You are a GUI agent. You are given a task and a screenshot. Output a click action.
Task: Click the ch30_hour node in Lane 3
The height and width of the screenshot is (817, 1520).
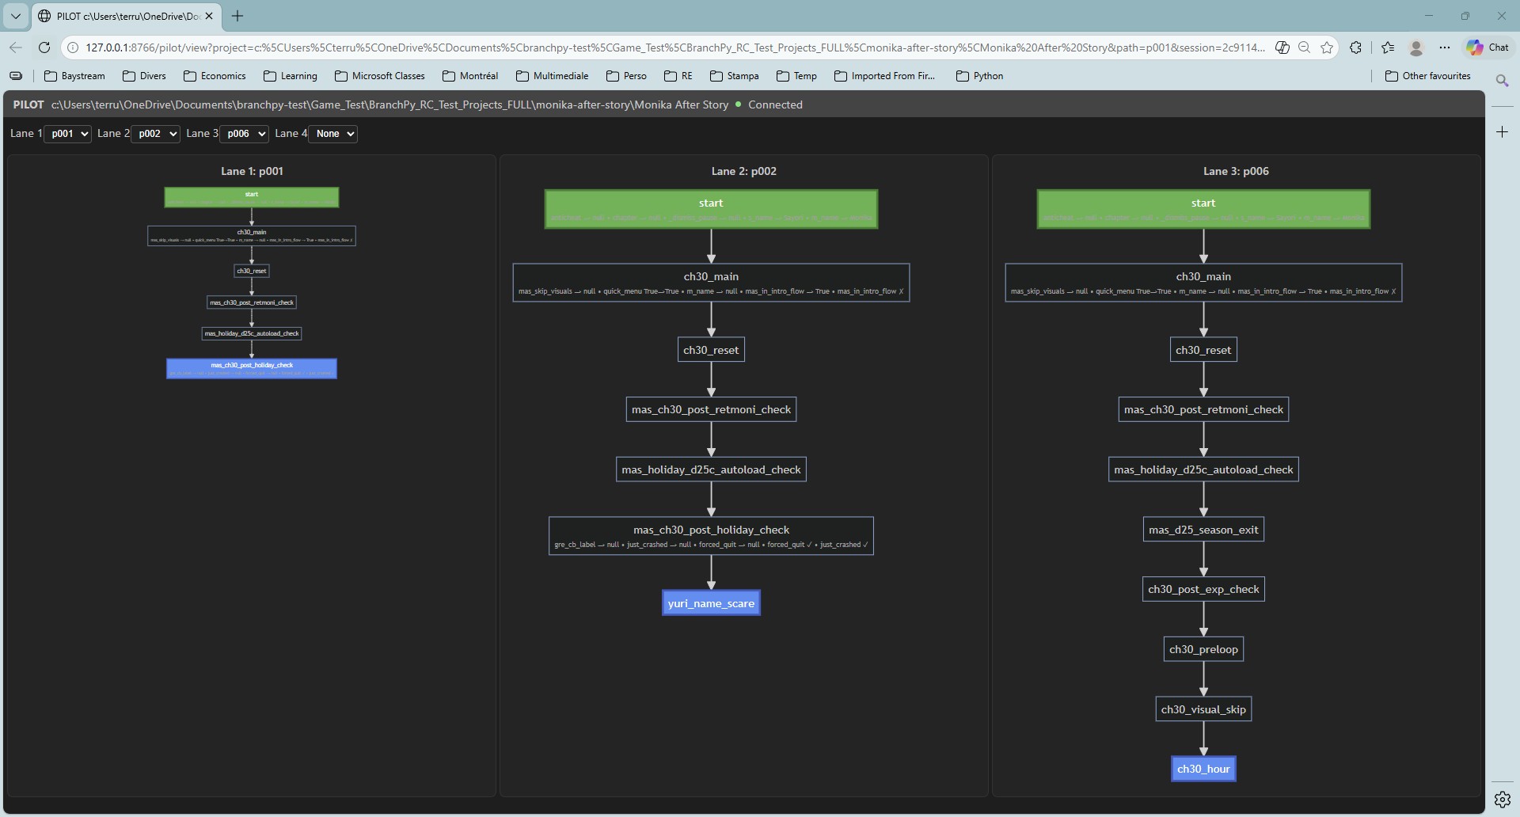(x=1203, y=768)
